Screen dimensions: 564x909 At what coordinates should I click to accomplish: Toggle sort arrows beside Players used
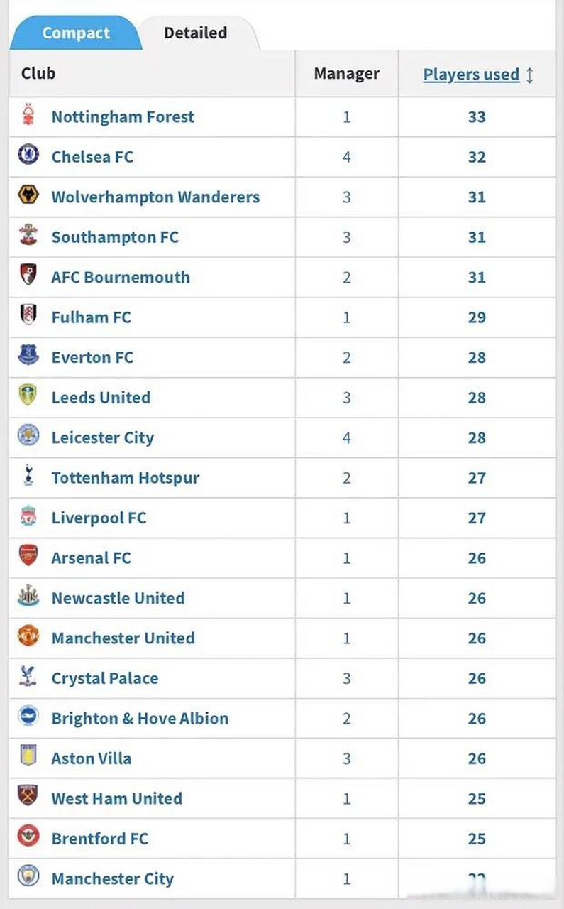pyautogui.click(x=530, y=75)
